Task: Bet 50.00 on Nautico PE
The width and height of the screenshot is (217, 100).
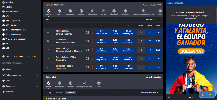Action: [x=128, y=58]
